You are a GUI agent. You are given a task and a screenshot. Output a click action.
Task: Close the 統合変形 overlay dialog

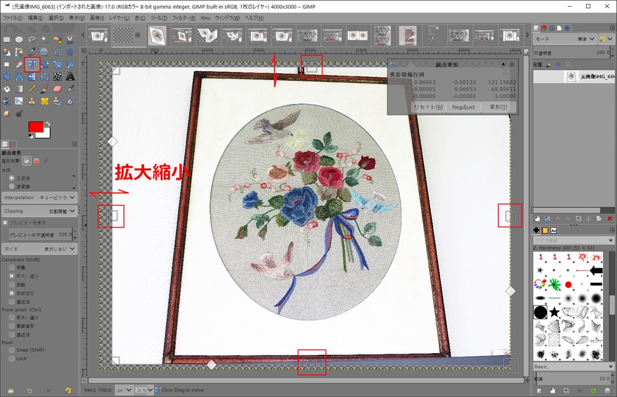[x=512, y=64]
